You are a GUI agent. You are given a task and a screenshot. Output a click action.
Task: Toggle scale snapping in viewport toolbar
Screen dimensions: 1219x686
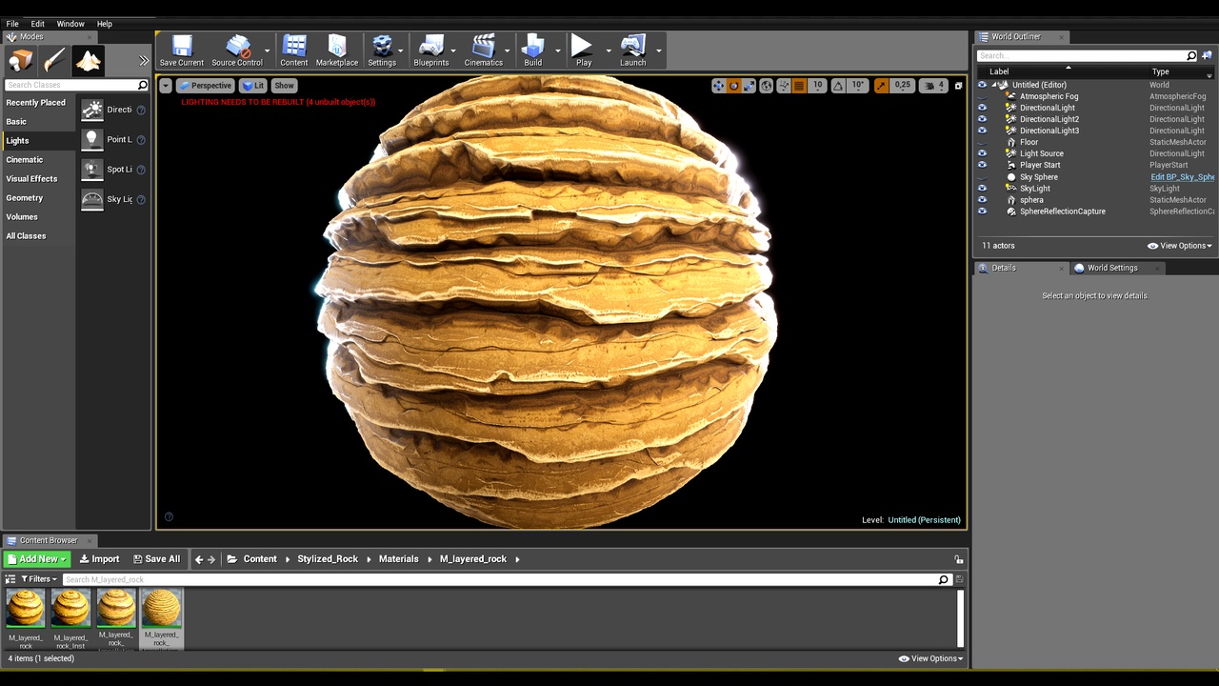click(881, 86)
